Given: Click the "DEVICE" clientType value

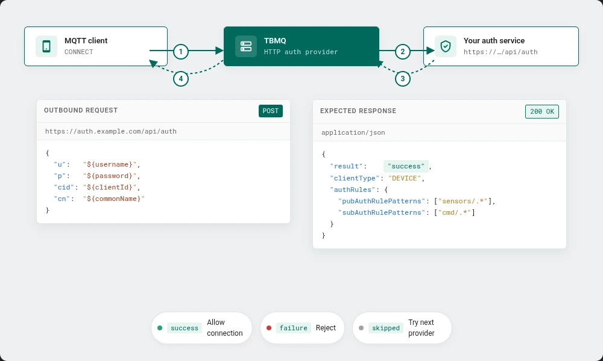Looking at the screenshot, I should coord(405,178).
